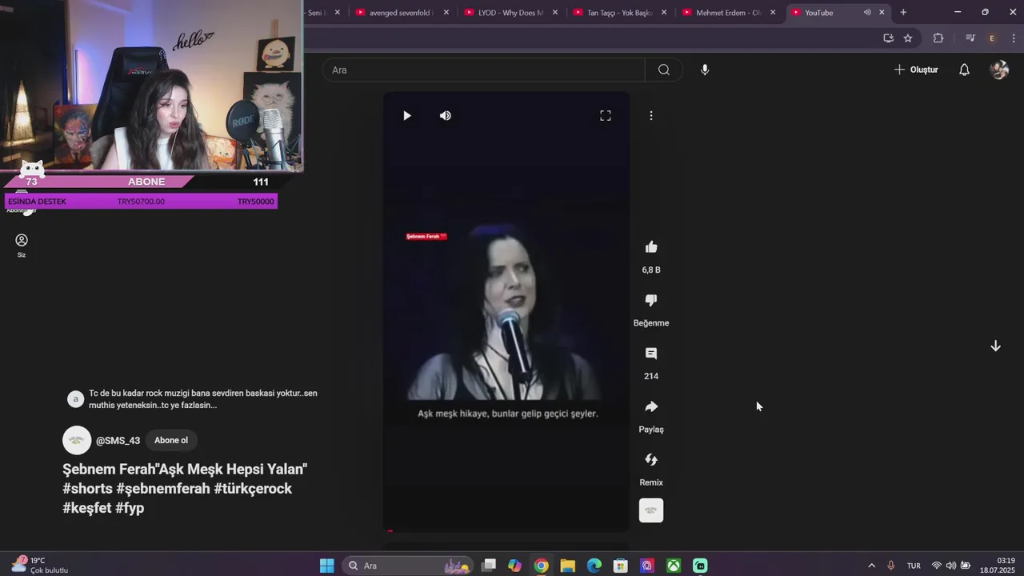
Task: Open the Shorts fullscreen view
Action: [606, 115]
